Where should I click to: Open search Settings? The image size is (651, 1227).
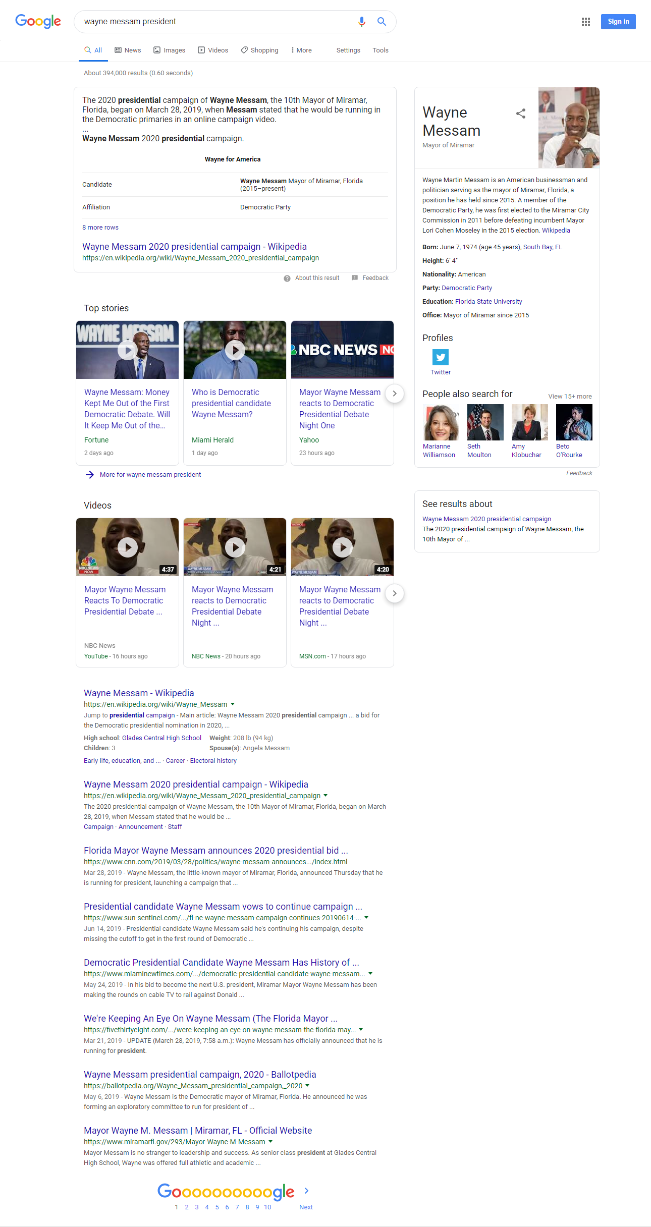point(348,50)
